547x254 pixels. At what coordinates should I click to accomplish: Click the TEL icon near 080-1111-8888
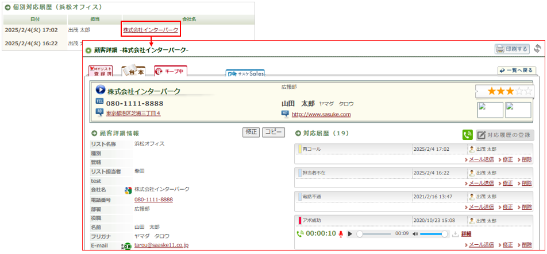(x=99, y=101)
